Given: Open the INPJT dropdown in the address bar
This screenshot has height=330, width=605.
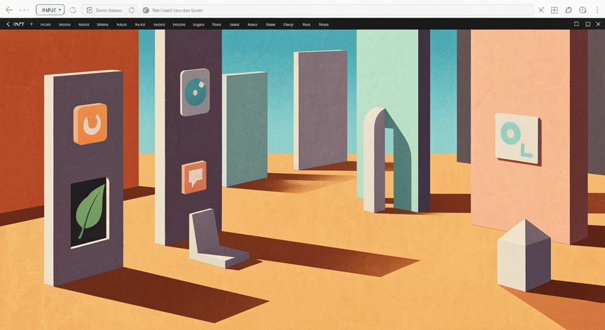Looking at the screenshot, I should pos(50,10).
